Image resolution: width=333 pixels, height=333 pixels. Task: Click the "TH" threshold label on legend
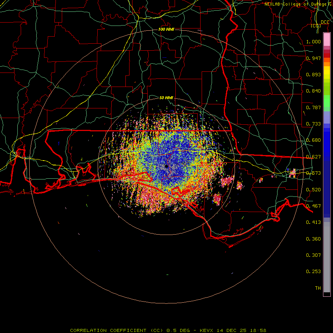[x=318, y=288]
